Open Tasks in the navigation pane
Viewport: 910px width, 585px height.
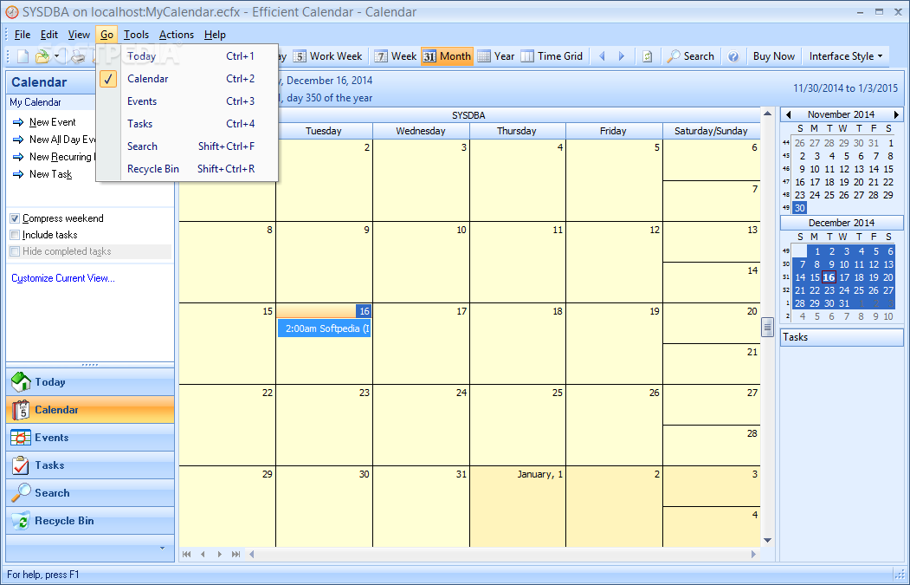pyautogui.click(x=90, y=465)
